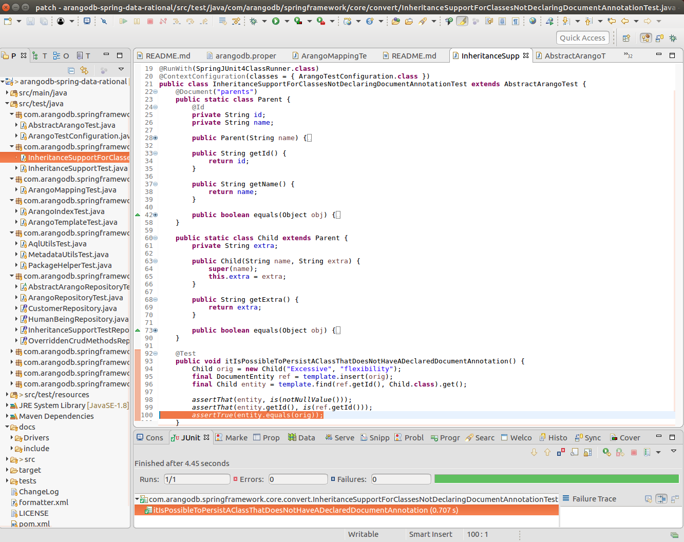The height and width of the screenshot is (542, 684).
Task: Toggle Show Whitespace Characters pilcrow icon
Action: [x=515, y=21]
